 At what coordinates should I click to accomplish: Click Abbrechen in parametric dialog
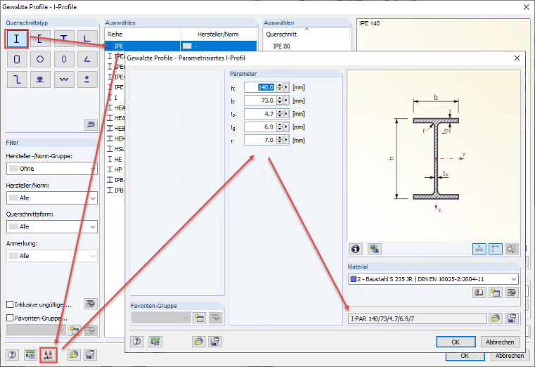click(x=501, y=342)
